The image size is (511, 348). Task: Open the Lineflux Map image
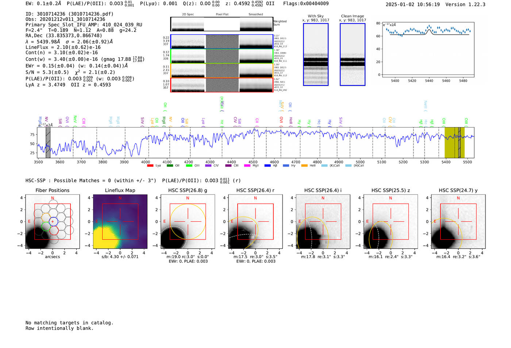click(x=120, y=222)
